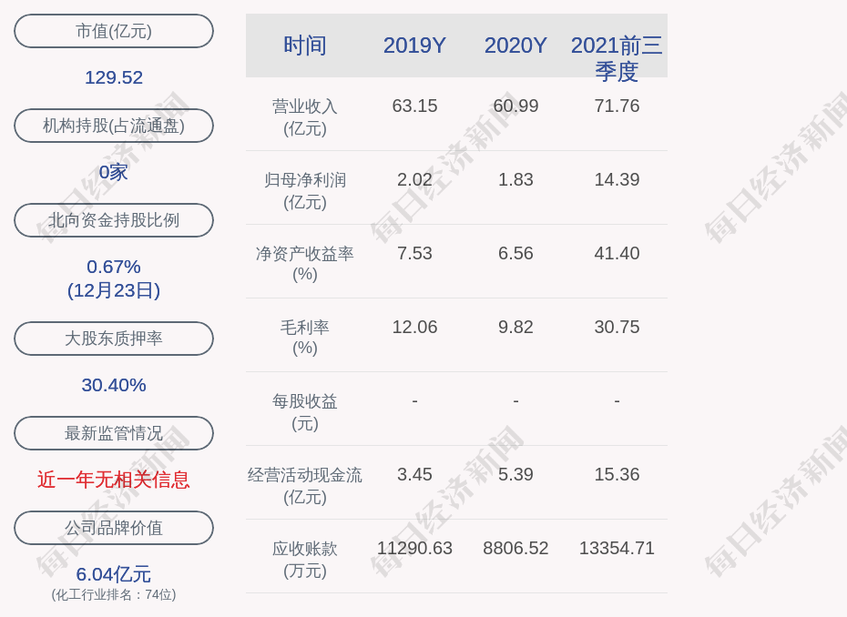Click the 2019Y column header
The width and height of the screenshot is (847, 617).
pyautogui.click(x=414, y=46)
